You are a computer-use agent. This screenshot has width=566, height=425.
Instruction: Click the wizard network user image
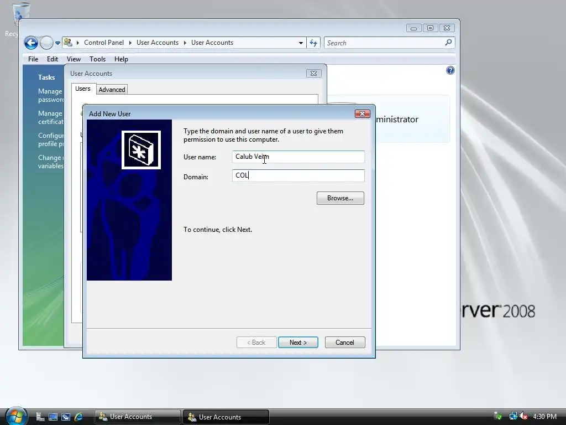tap(141, 150)
